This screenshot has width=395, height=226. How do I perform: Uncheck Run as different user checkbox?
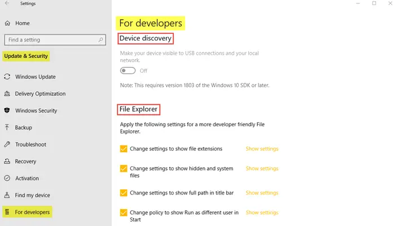pos(124,212)
